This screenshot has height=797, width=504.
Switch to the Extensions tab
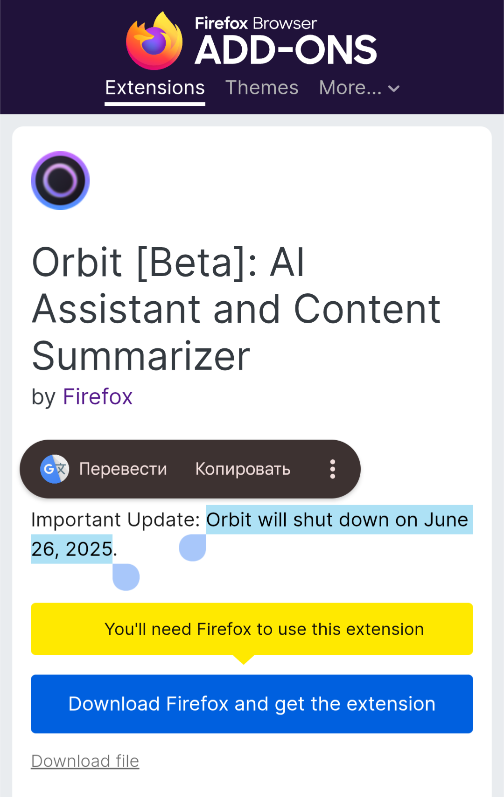155,88
